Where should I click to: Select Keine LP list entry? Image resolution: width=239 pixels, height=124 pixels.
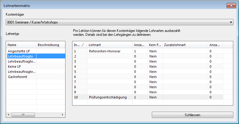tap(14, 66)
